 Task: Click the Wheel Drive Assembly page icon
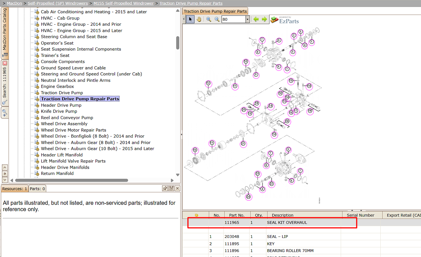tap(37, 124)
